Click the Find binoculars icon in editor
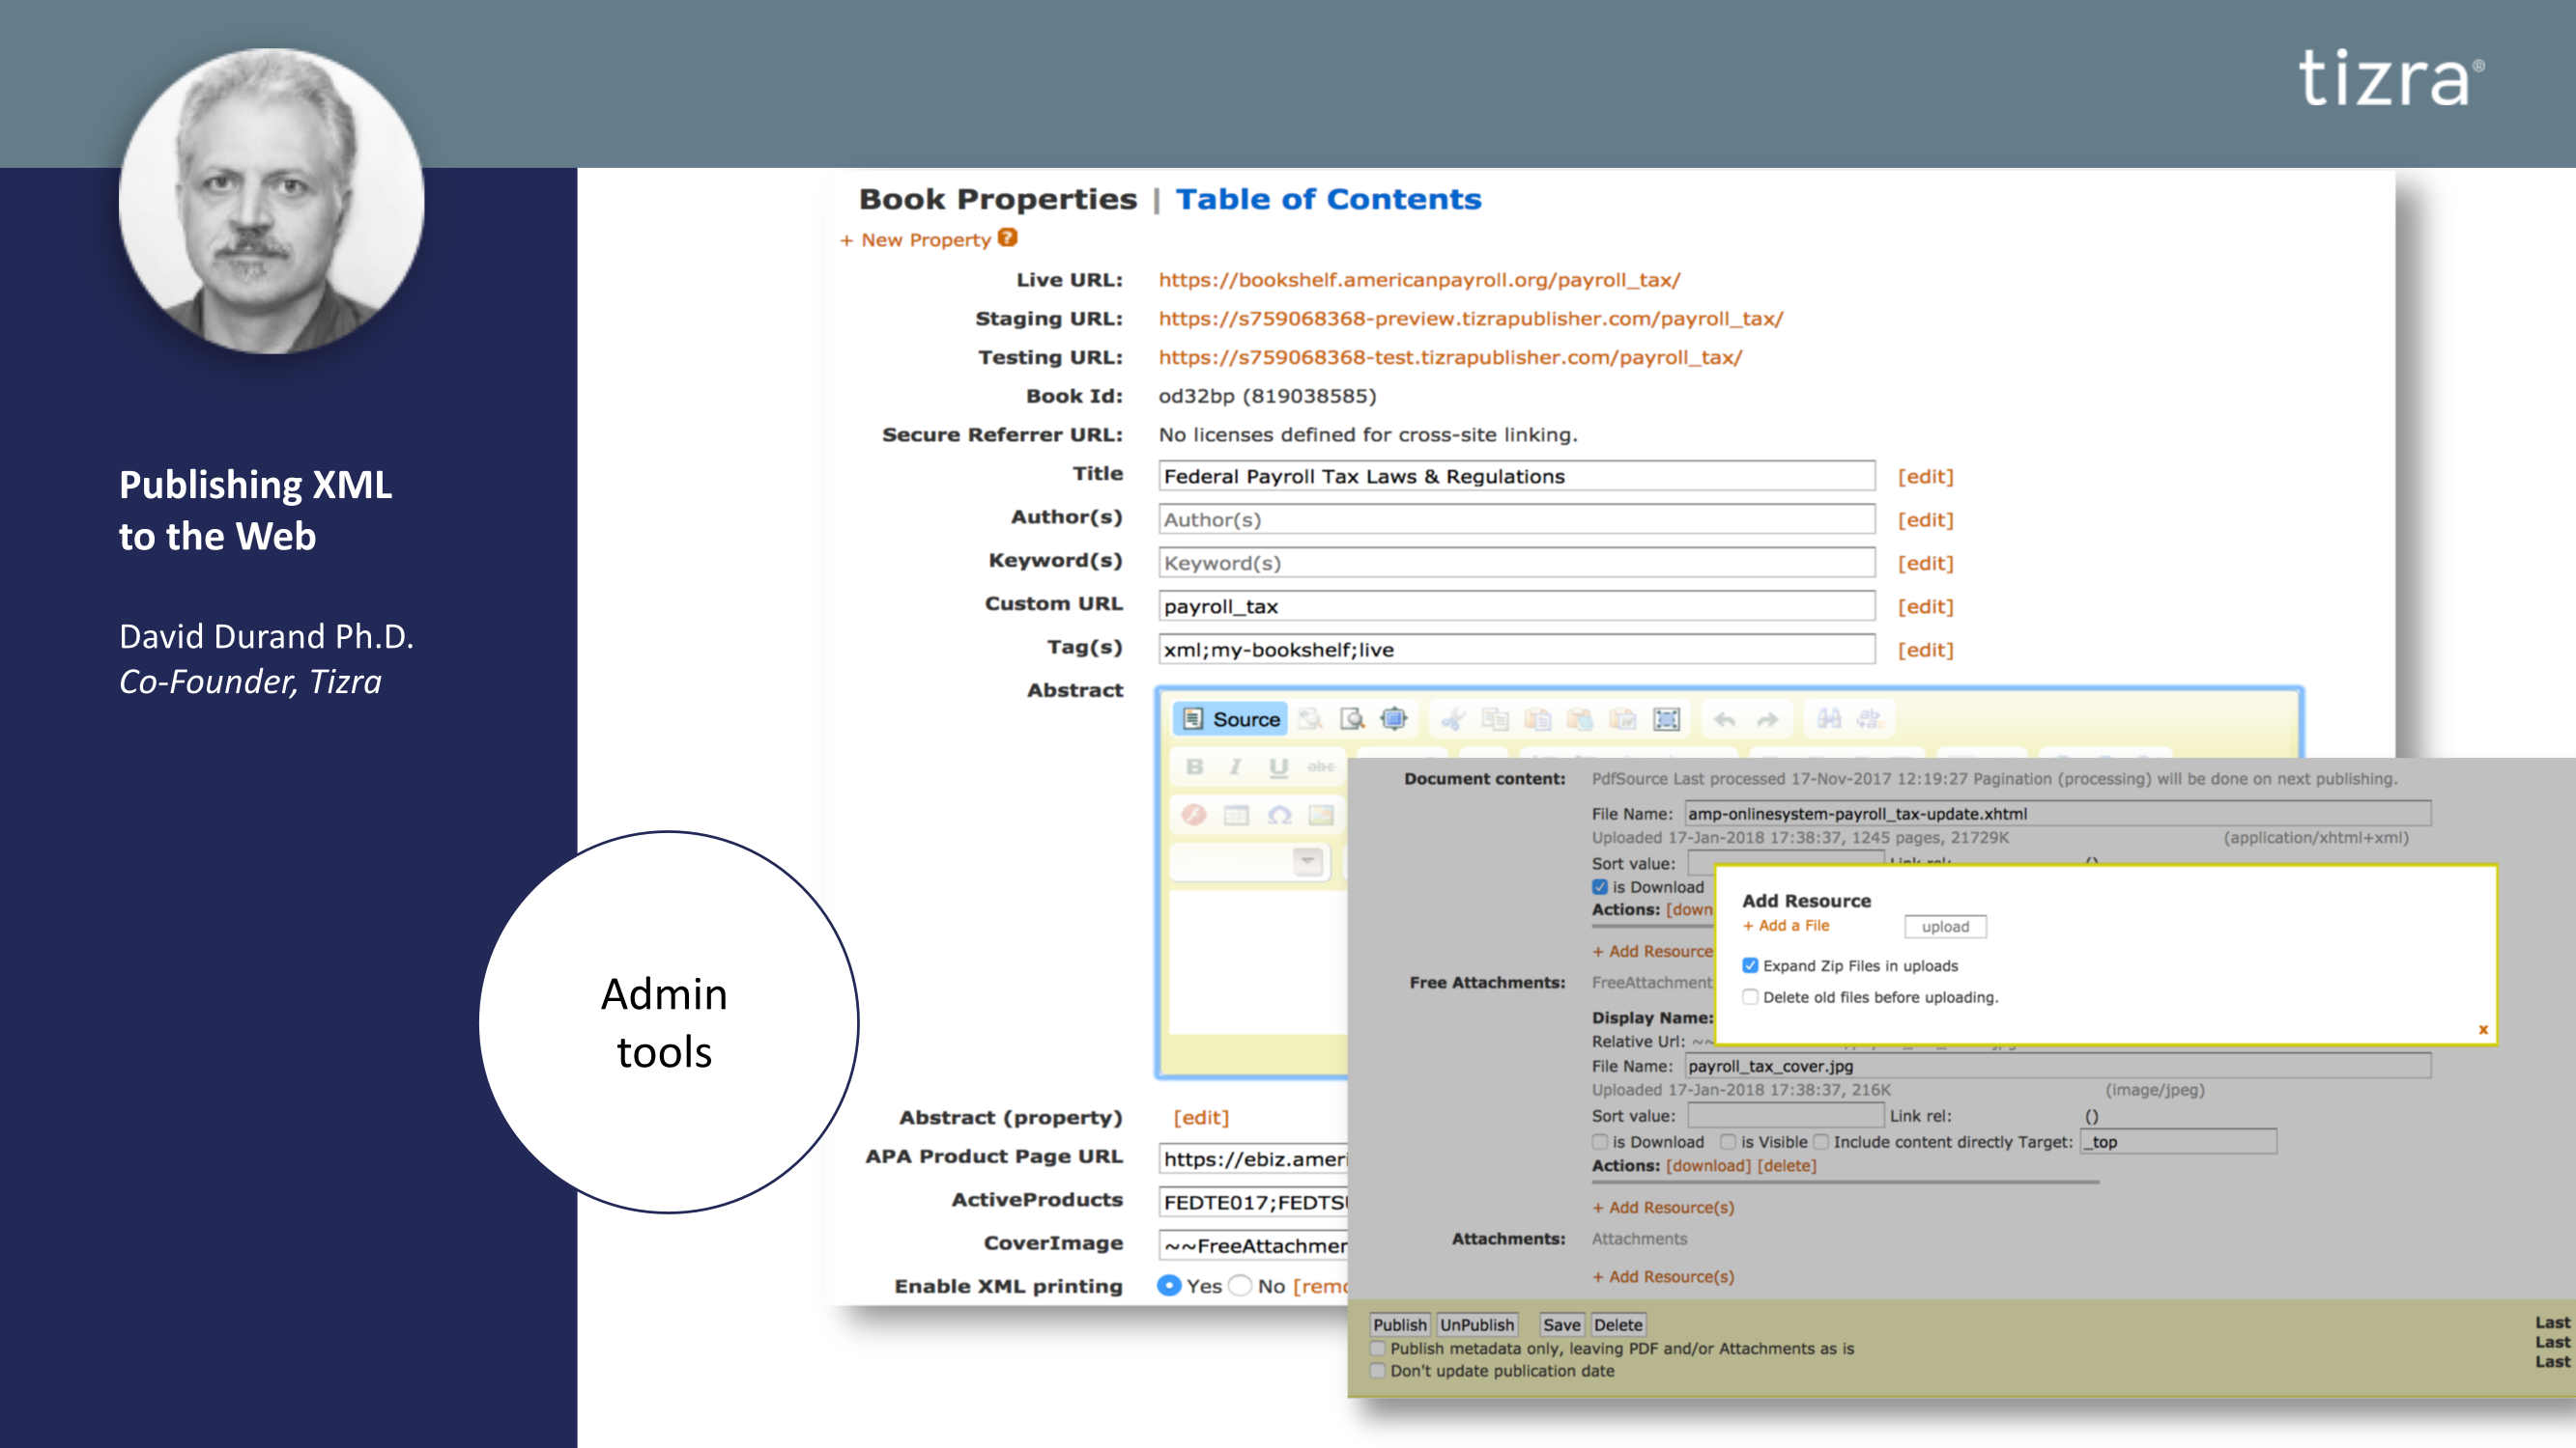This screenshot has height=1448, width=2576. click(x=1829, y=718)
